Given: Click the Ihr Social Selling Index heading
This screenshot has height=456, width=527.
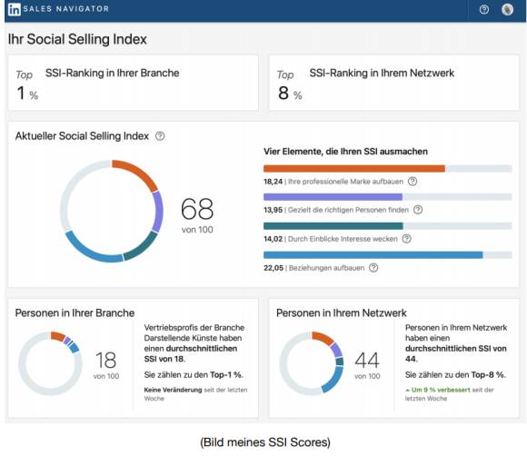Looking at the screenshot, I should click(77, 39).
